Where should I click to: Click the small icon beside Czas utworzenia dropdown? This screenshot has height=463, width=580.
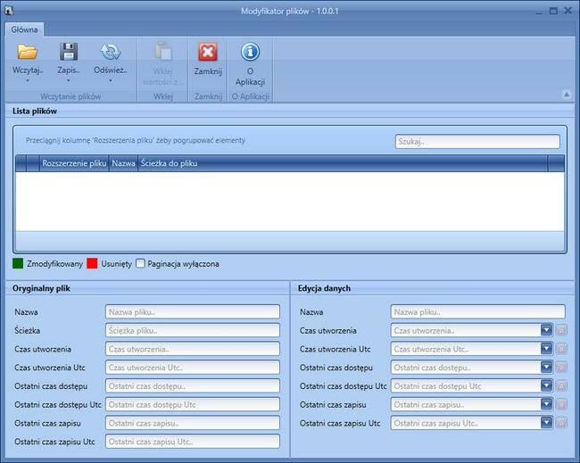[561, 331]
